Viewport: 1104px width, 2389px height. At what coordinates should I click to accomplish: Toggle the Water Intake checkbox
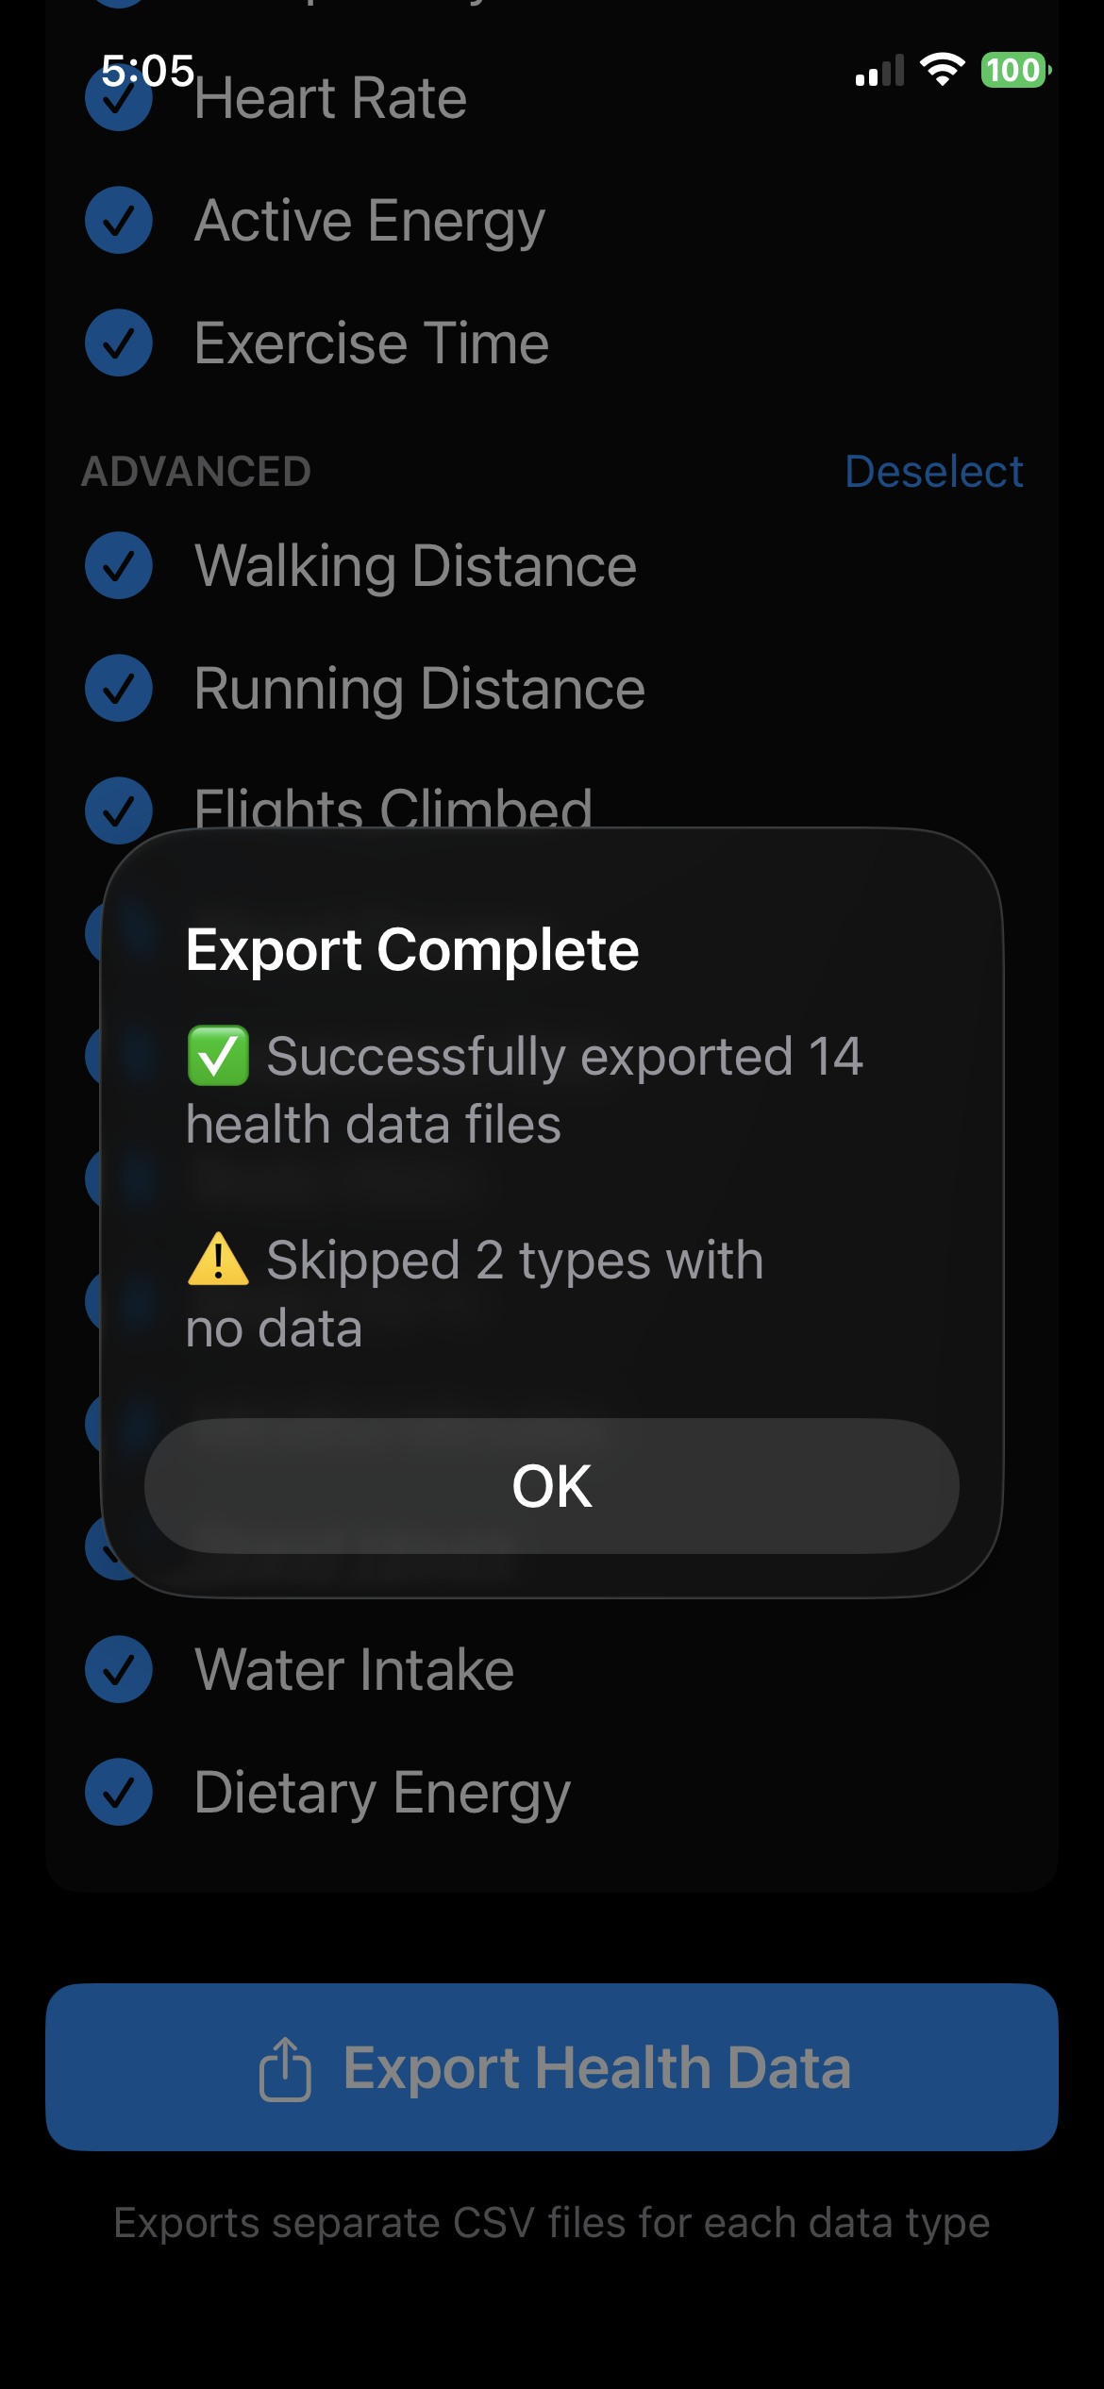[119, 1669]
